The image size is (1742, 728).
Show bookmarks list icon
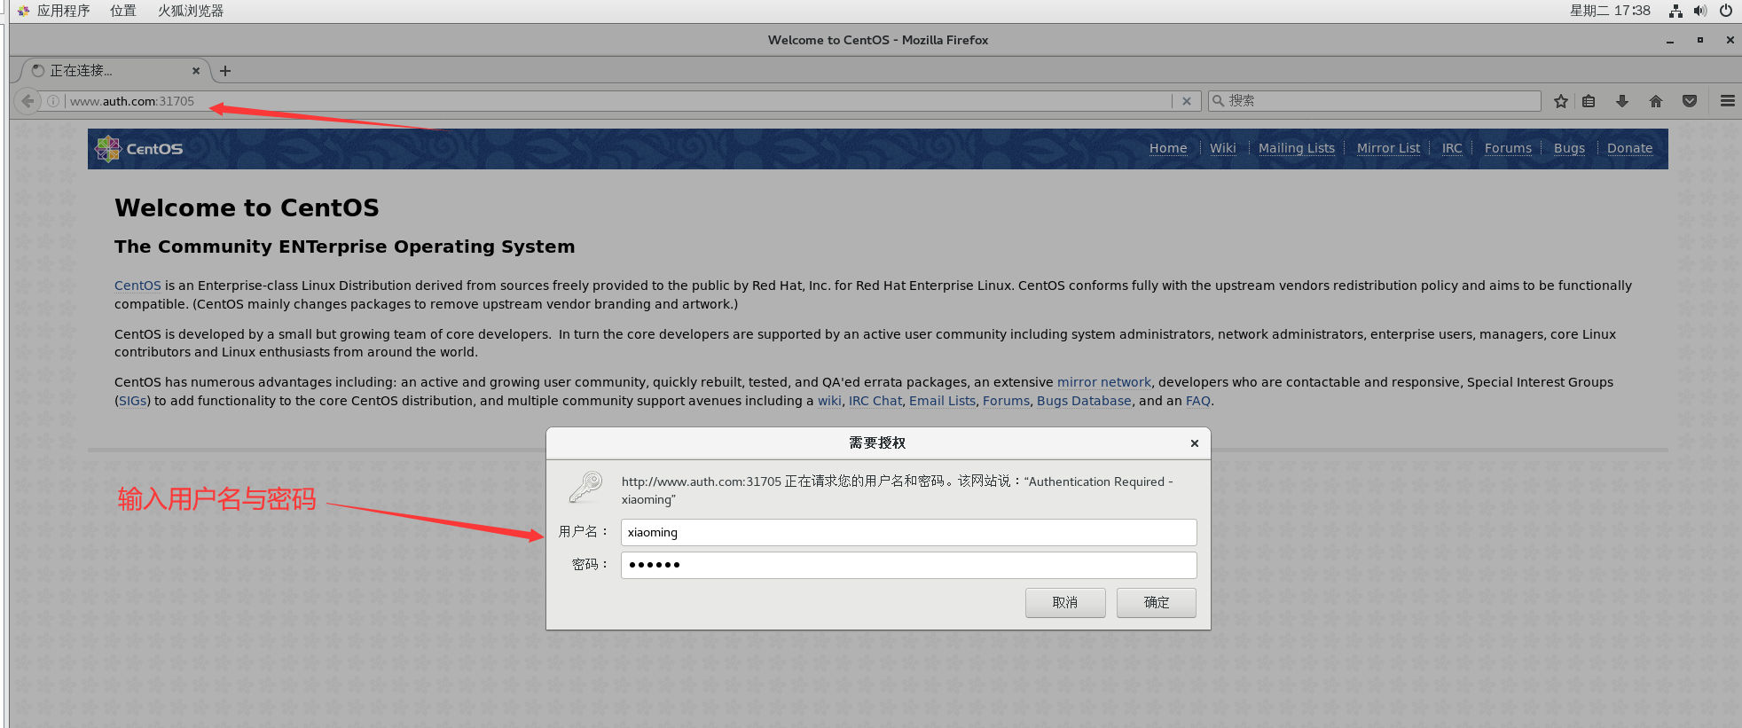1589,101
